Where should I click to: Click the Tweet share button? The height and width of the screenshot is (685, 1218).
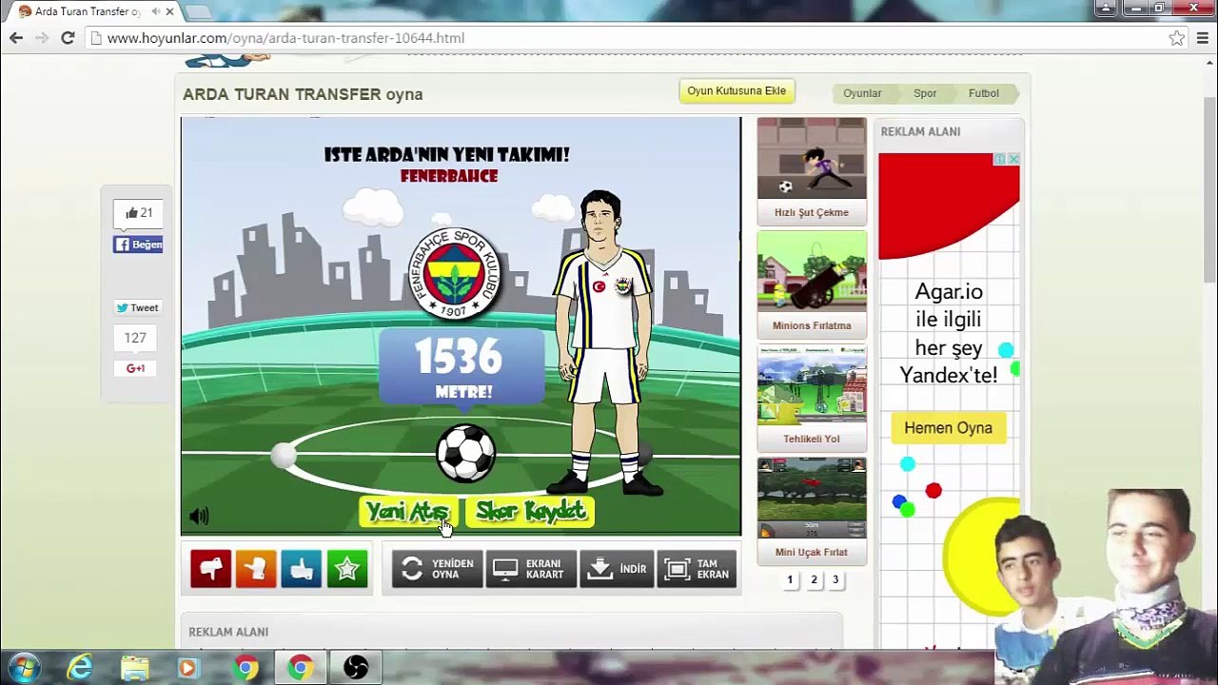tap(138, 307)
